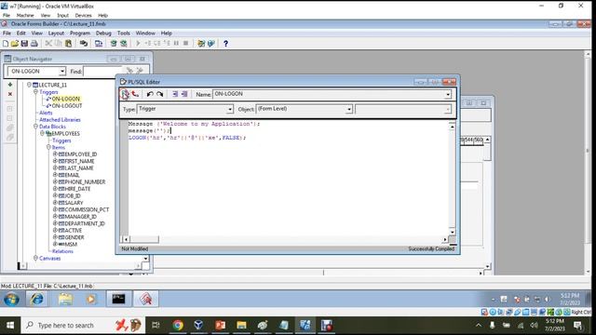Collapse the Canvases node
This screenshot has height=335, width=596.
35,258
